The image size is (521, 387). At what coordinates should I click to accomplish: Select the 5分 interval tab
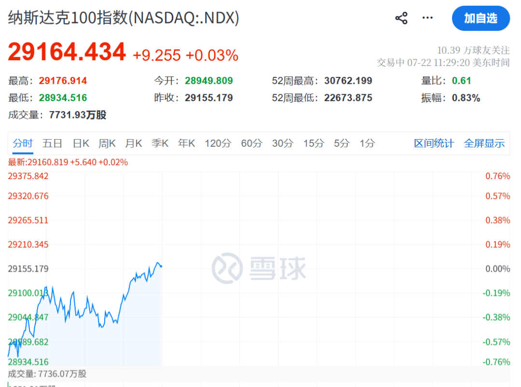point(342,143)
